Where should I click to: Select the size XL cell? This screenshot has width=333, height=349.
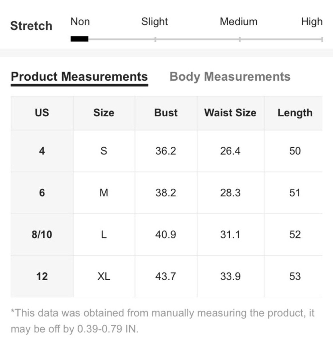point(104,276)
